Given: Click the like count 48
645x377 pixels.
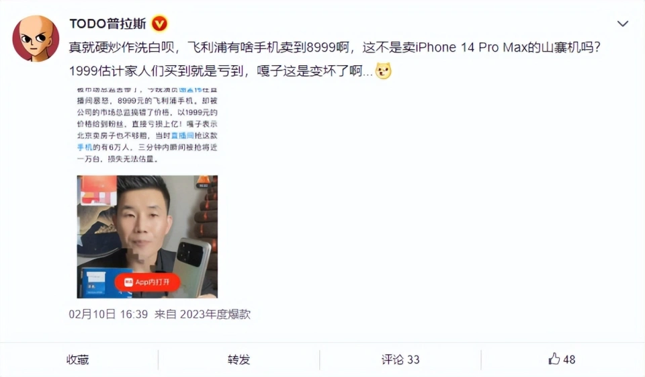Looking at the screenshot, I should pos(569,360).
